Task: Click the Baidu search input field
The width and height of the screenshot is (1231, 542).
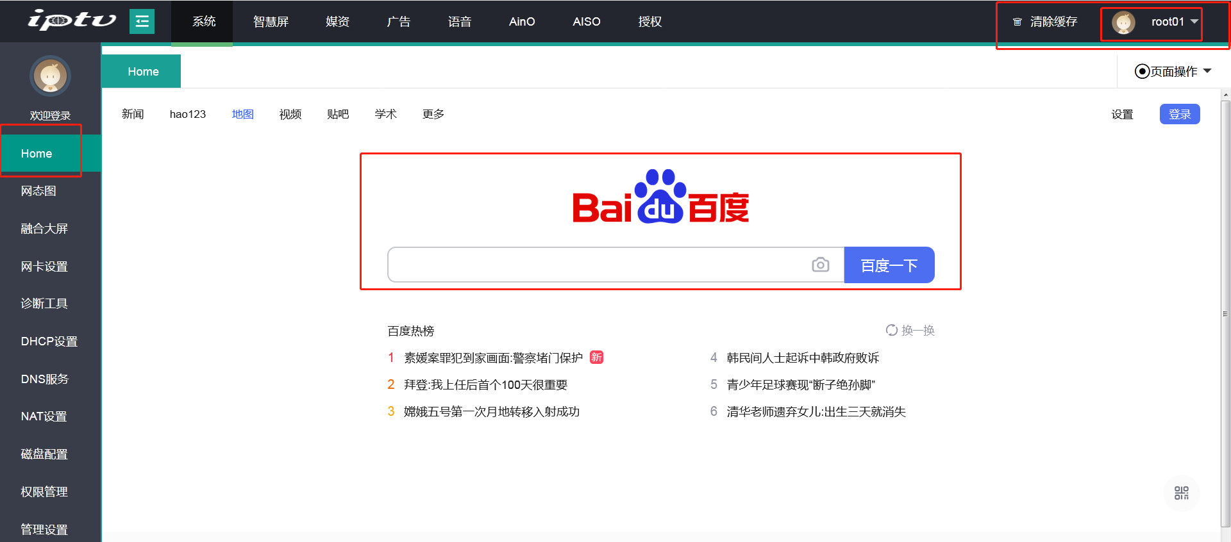Action: (596, 265)
